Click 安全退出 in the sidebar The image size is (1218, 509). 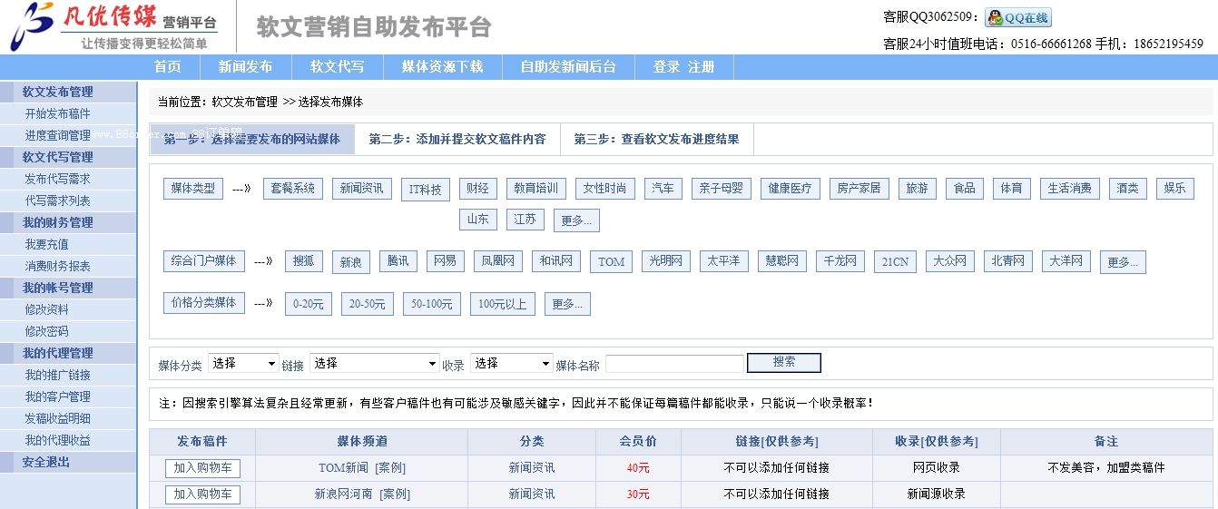tap(46, 462)
